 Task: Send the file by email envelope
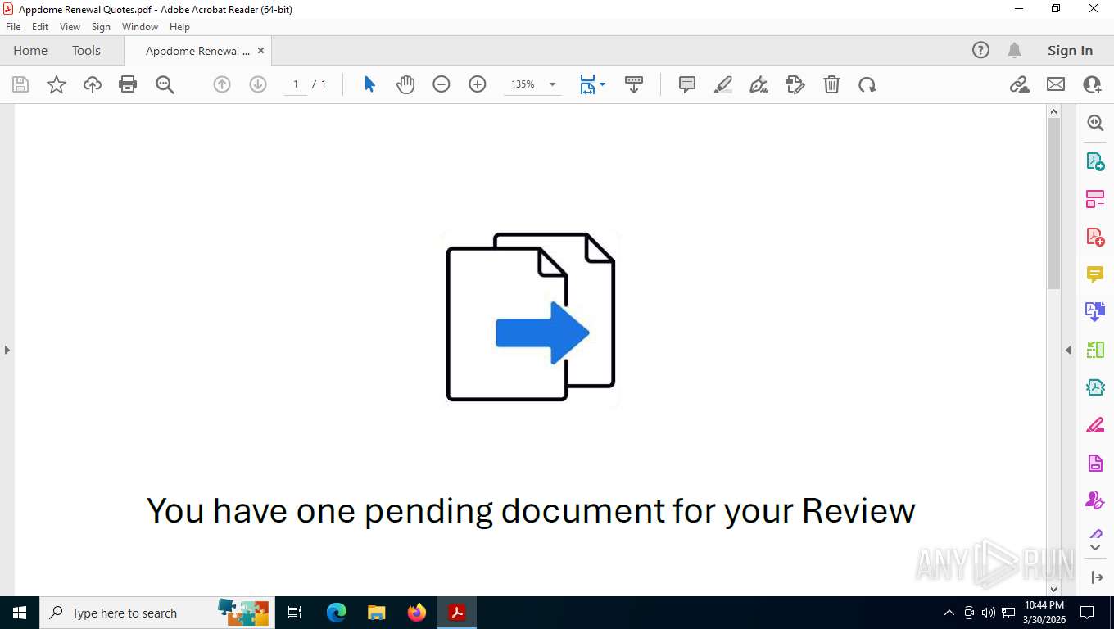tap(1056, 84)
